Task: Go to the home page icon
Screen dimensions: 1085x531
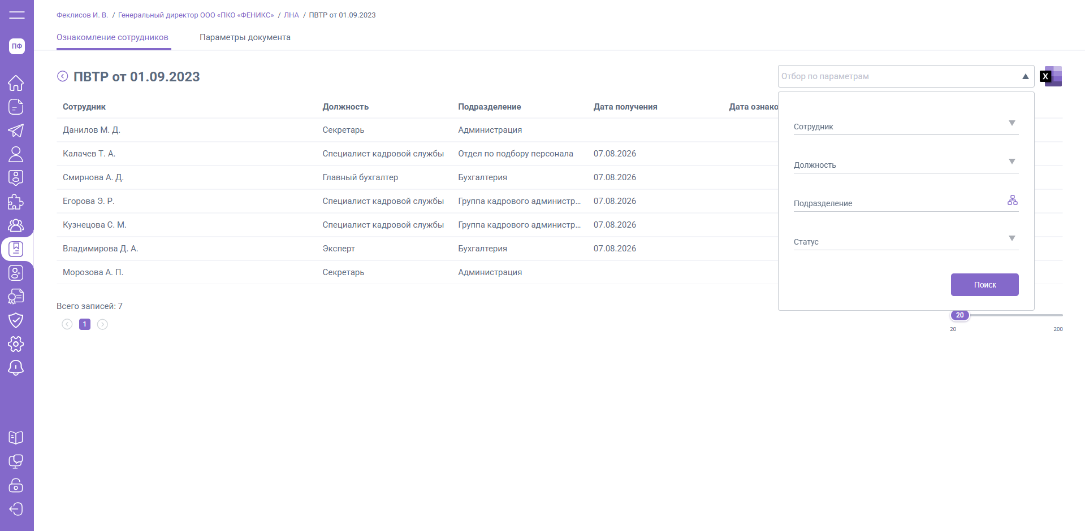Action: pyautogui.click(x=16, y=83)
